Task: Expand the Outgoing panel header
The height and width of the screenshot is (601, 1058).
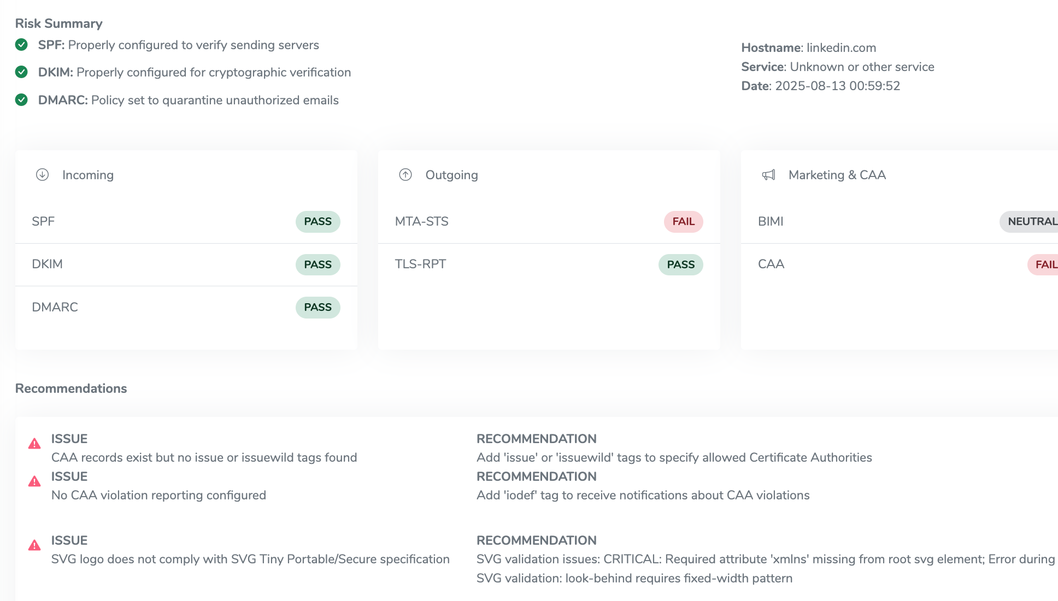Action: pos(451,175)
